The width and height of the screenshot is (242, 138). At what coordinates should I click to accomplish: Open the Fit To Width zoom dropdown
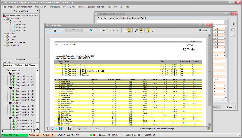[x=118, y=30]
